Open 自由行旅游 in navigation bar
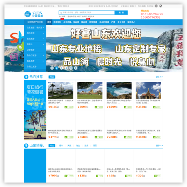The width and height of the screenshot is (187, 187). 104,22
